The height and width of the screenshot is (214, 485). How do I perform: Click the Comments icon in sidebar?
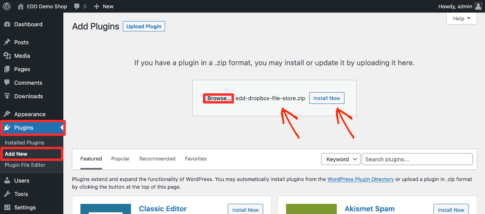click(x=7, y=83)
